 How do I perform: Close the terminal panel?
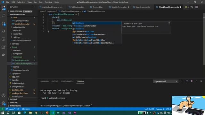point(201,81)
